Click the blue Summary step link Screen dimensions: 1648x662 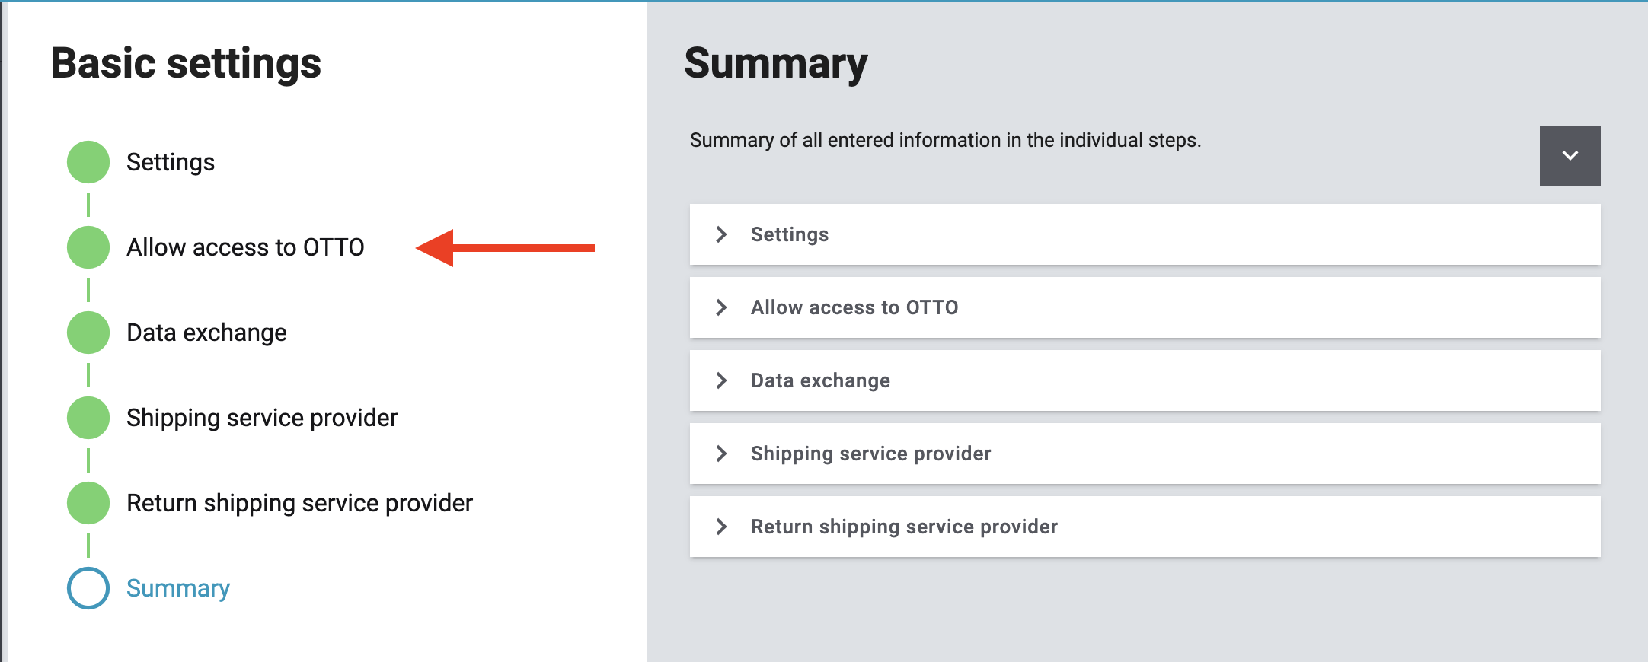[x=178, y=588]
